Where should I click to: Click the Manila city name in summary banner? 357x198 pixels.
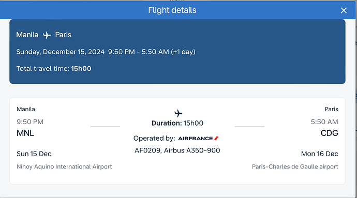coord(27,35)
